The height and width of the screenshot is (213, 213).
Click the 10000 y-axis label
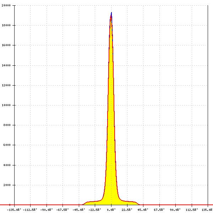(x=6, y=105)
